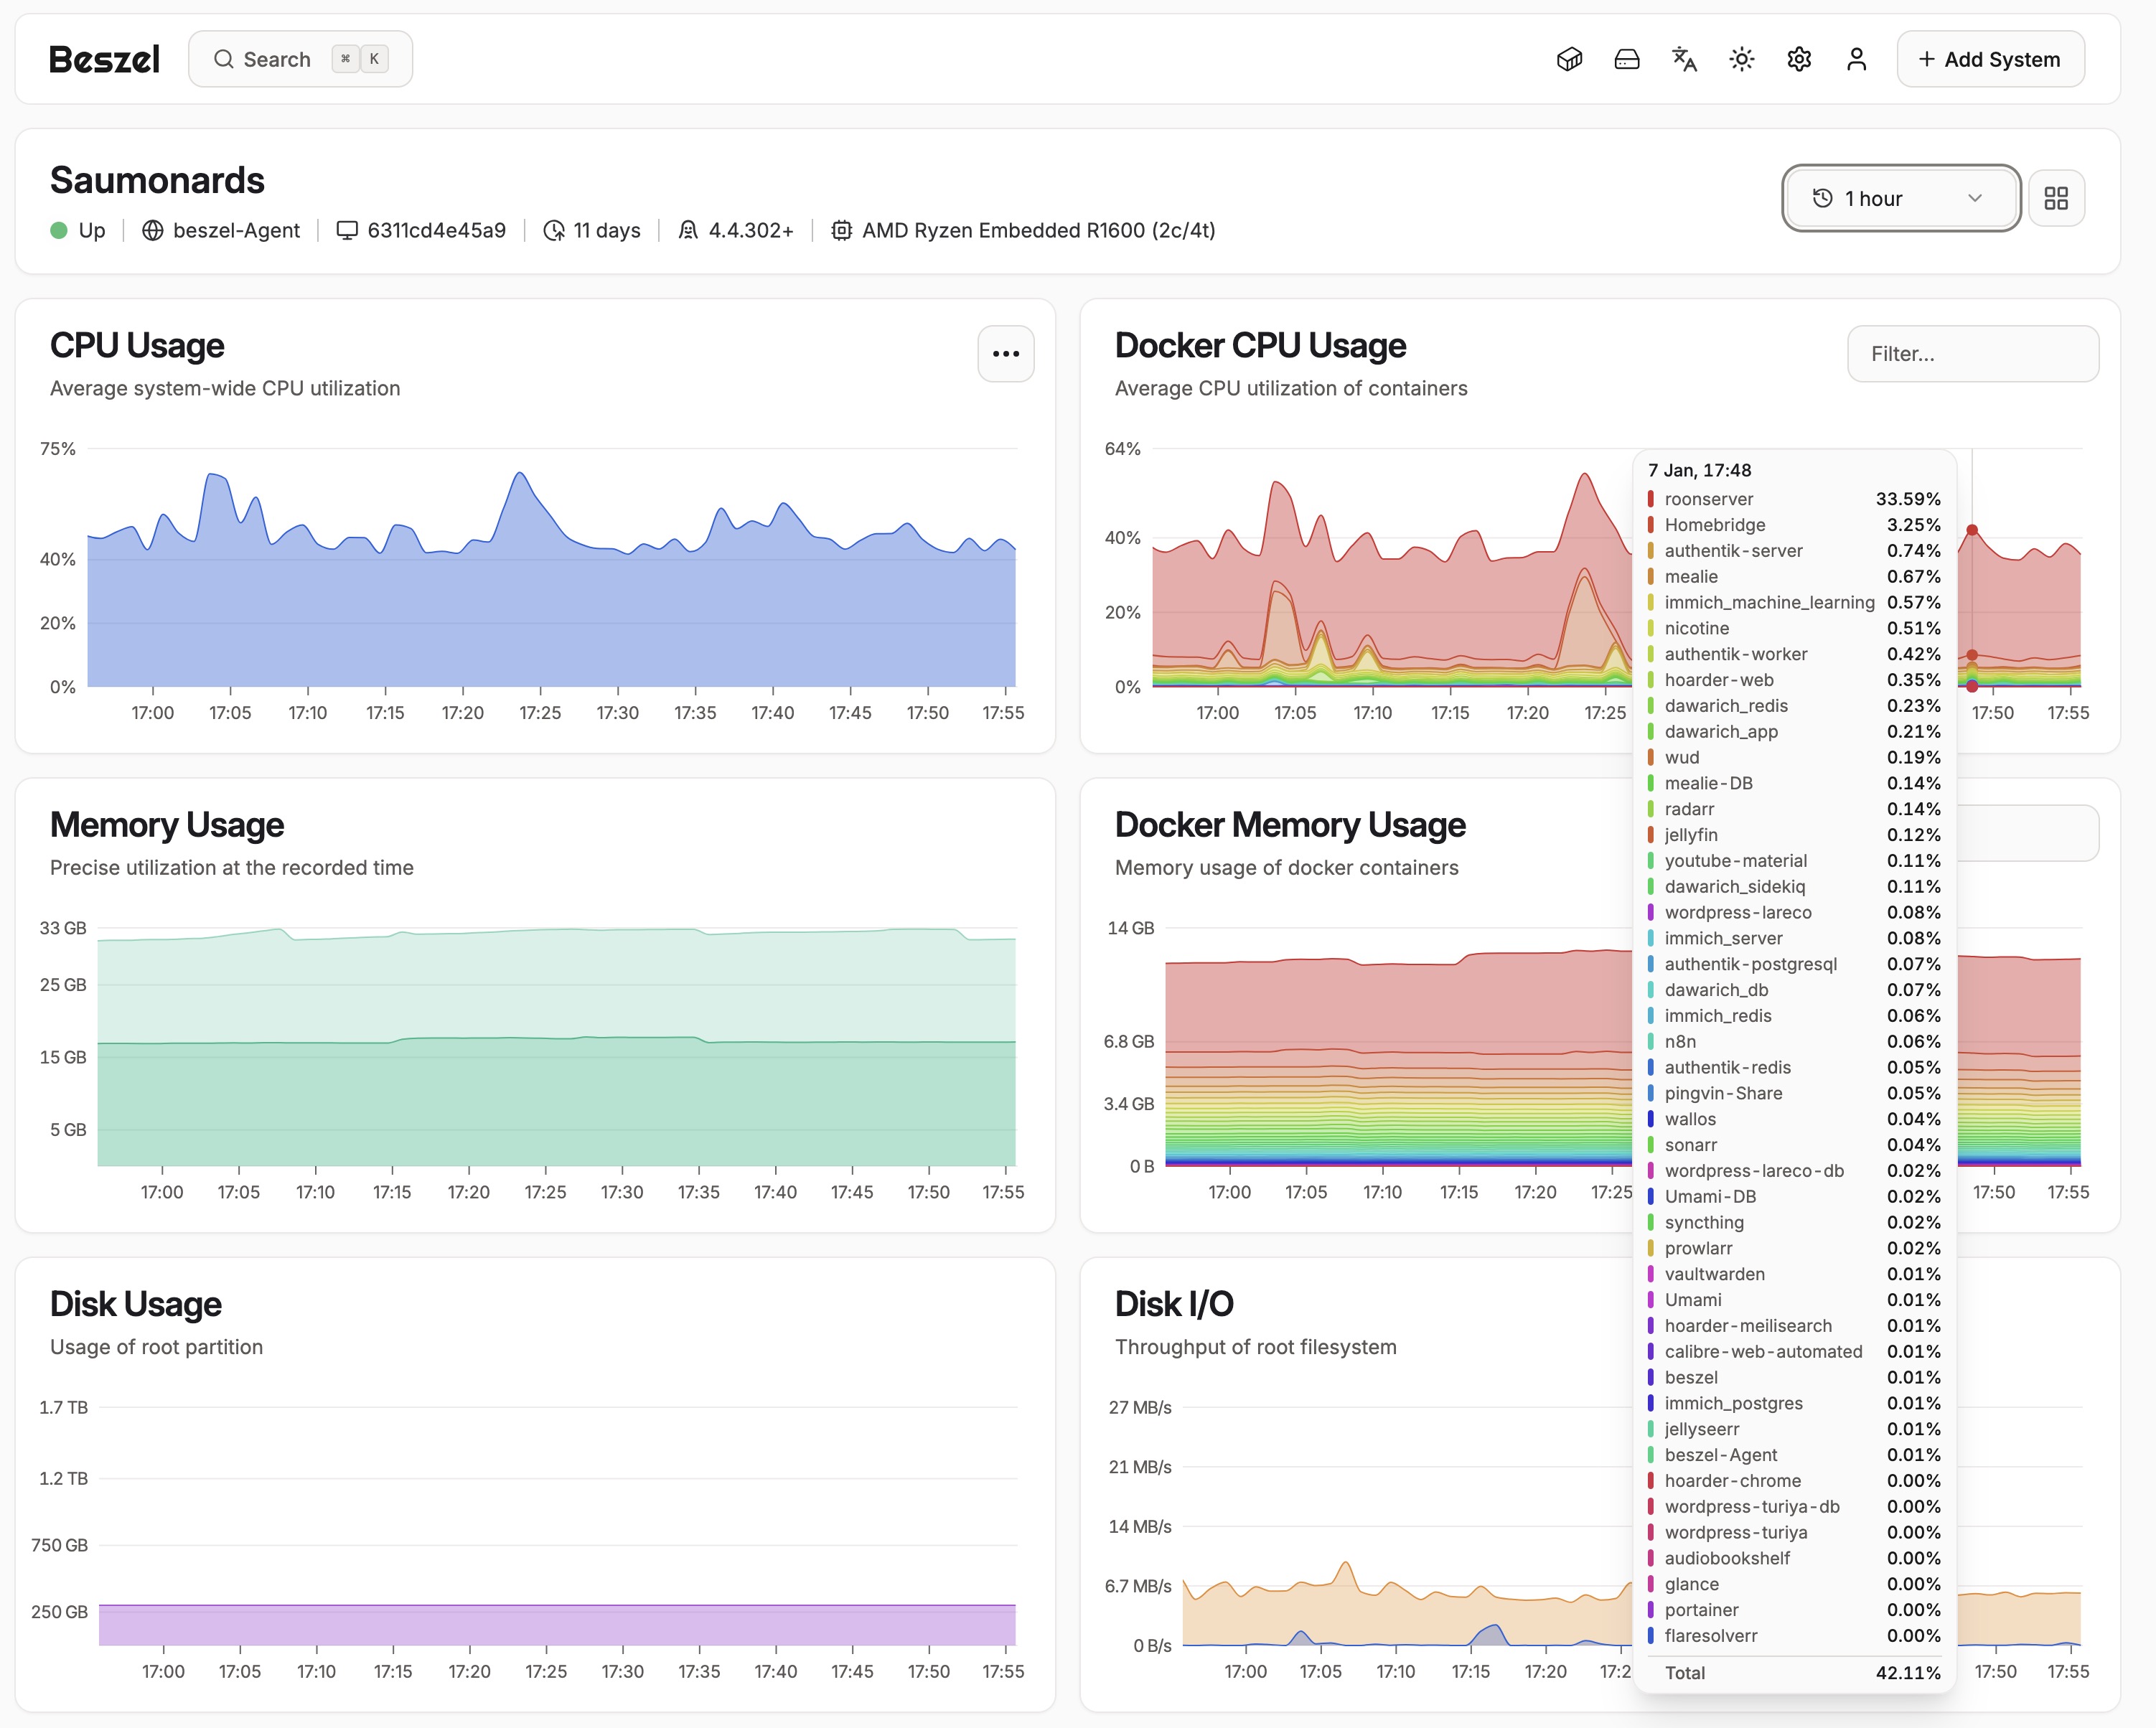Click the Beszel logo

(x=104, y=59)
